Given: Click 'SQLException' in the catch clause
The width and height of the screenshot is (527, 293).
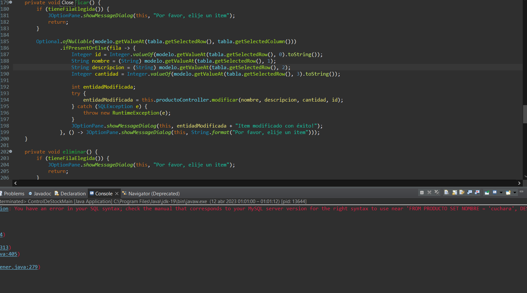Looking at the screenshot, I should pos(115,106).
